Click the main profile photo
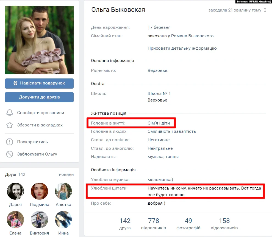This screenshot has width=272, height=237. 39,40
